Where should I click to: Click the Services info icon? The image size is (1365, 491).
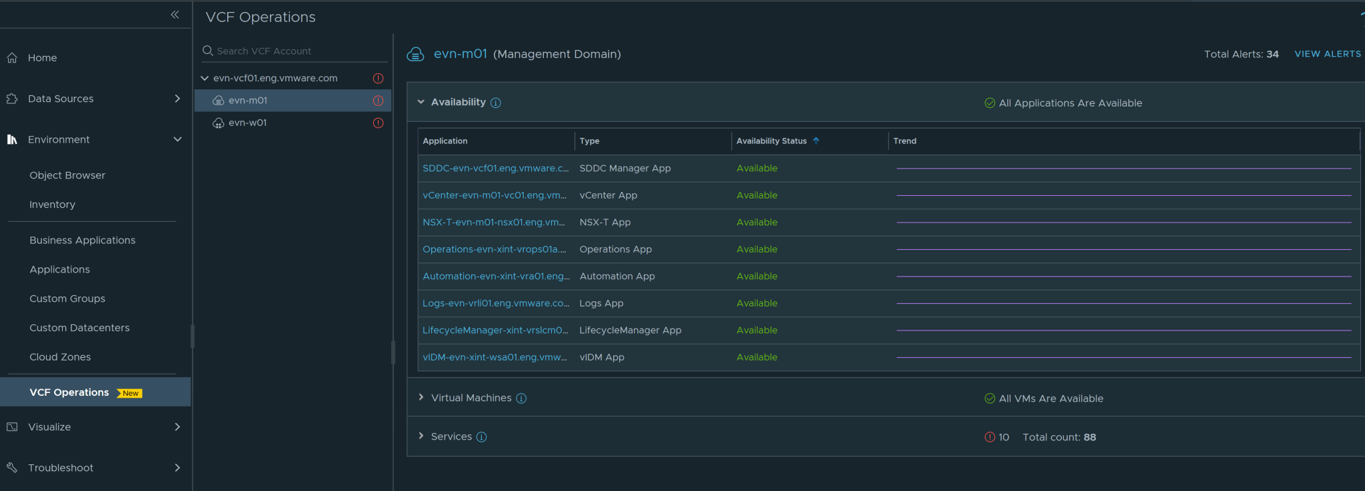pyautogui.click(x=481, y=437)
